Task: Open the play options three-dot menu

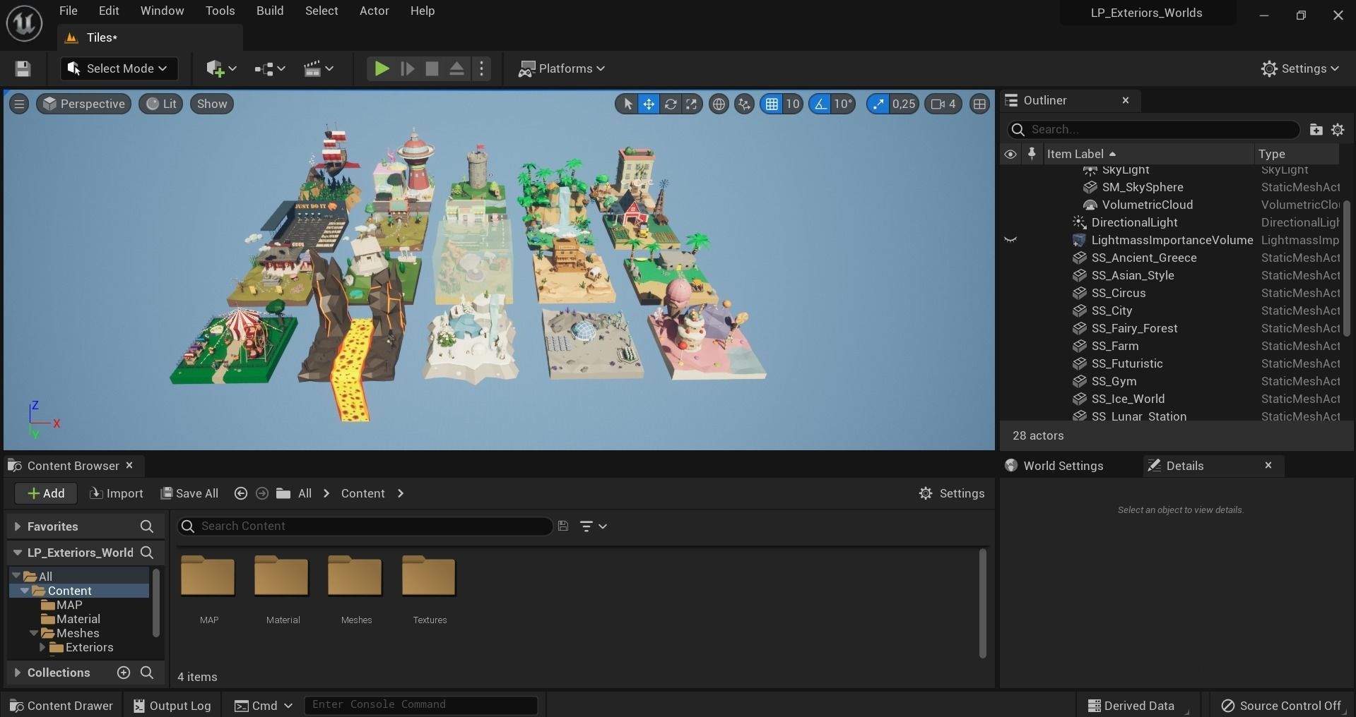Action: tap(481, 68)
